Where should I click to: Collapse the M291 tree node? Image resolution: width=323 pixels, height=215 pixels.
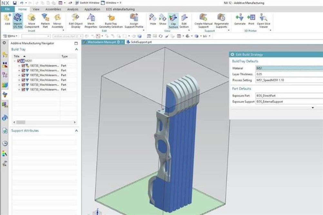[15, 61]
